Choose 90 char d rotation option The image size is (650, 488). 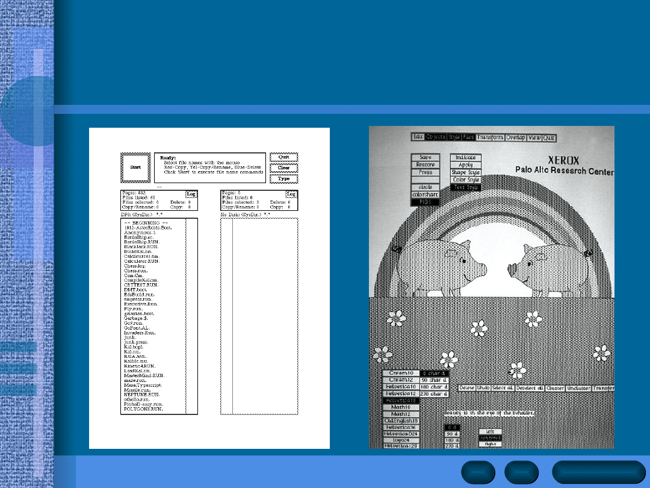point(433,380)
